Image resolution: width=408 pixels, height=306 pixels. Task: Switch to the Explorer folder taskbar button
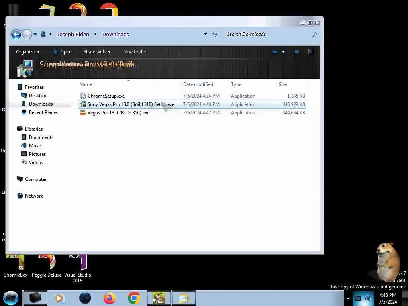click(183, 298)
